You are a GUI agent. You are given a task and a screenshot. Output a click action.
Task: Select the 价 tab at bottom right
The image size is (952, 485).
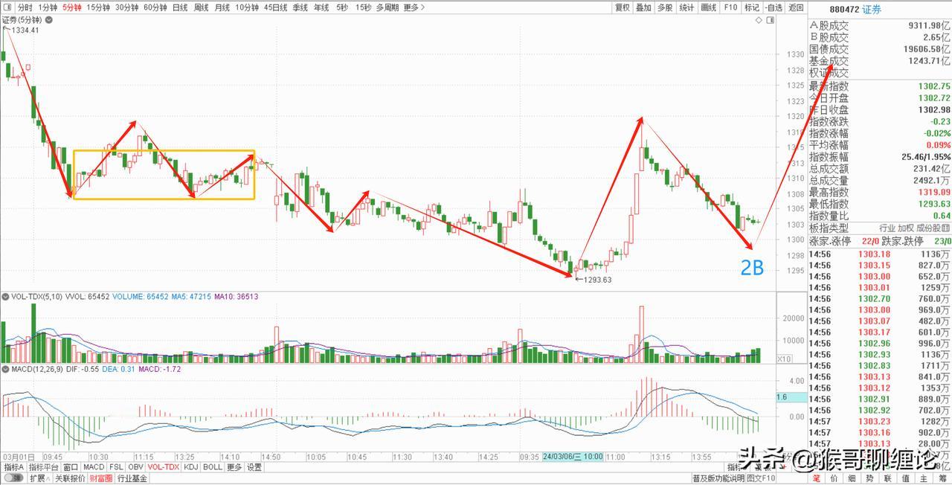pos(834,479)
